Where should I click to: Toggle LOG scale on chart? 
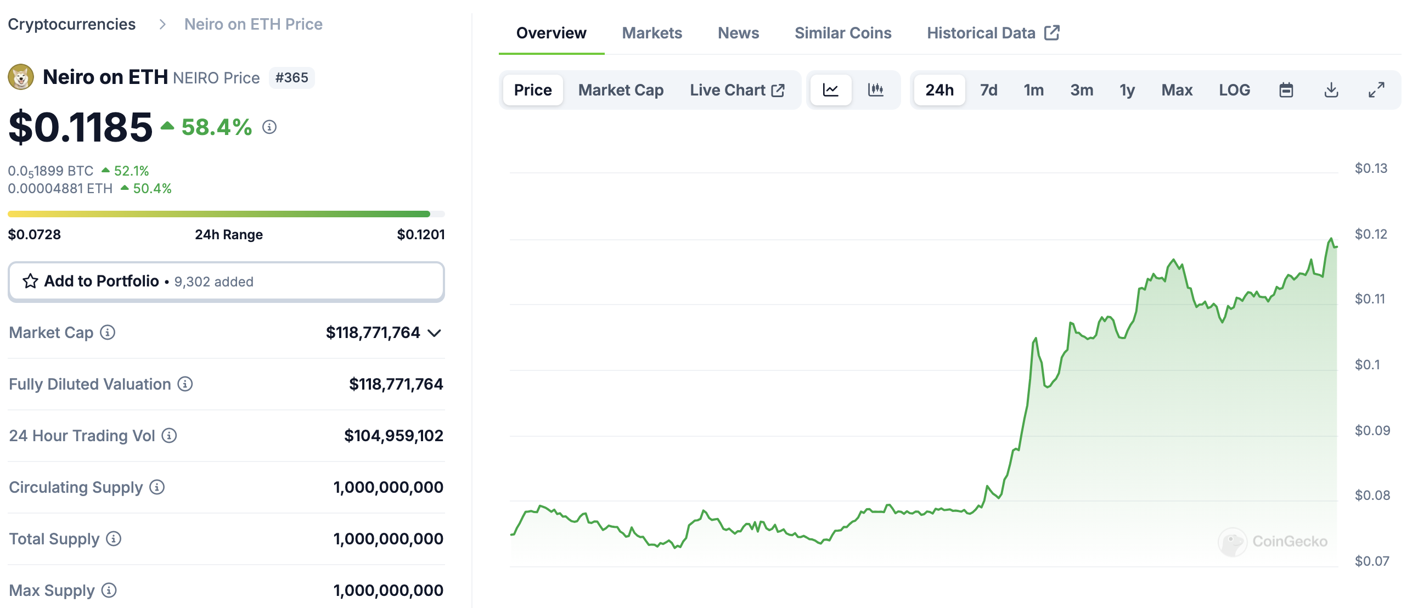pos(1234,89)
